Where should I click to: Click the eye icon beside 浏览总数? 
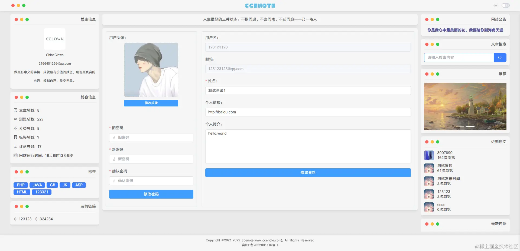point(15,119)
